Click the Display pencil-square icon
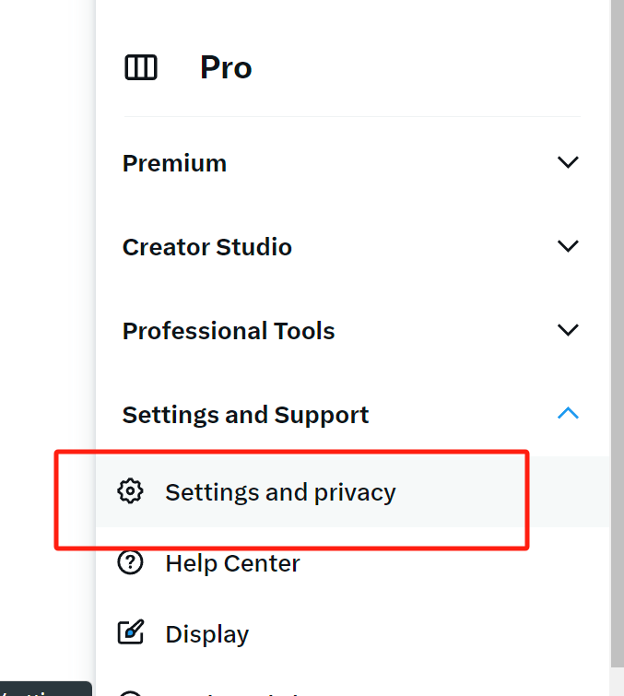The height and width of the screenshot is (696, 624). 131,633
